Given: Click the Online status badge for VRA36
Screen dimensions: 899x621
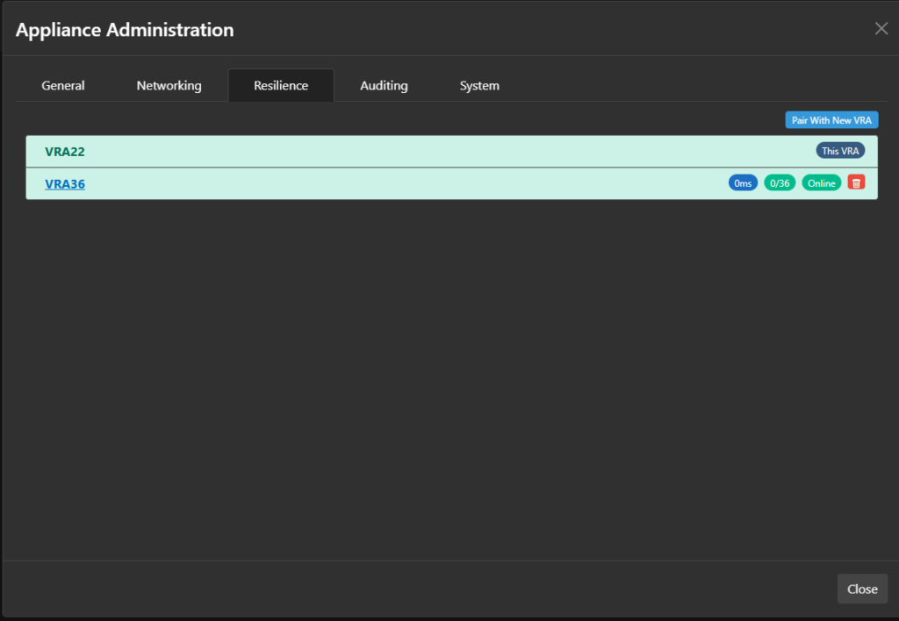Looking at the screenshot, I should coord(822,183).
